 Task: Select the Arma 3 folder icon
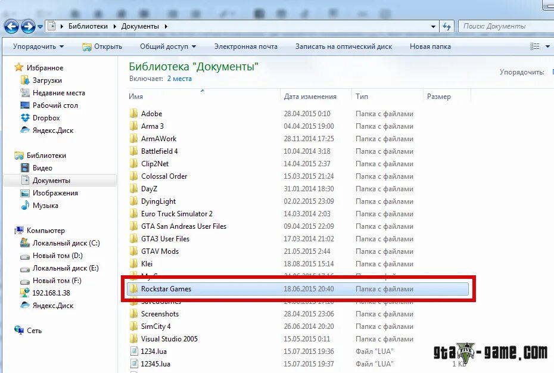pyautogui.click(x=133, y=126)
